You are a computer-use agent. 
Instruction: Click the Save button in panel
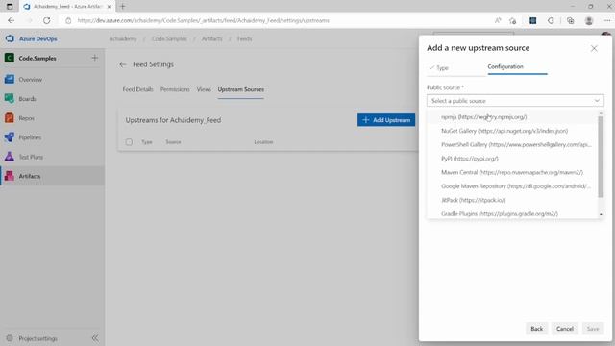coord(593,329)
